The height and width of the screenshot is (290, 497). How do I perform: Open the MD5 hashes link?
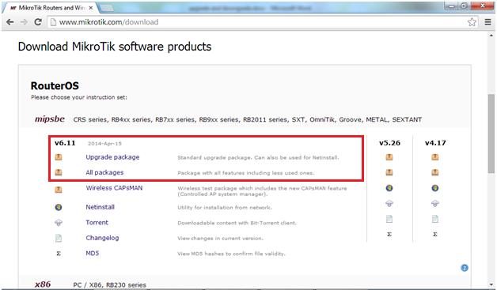pyautogui.click(x=93, y=253)
